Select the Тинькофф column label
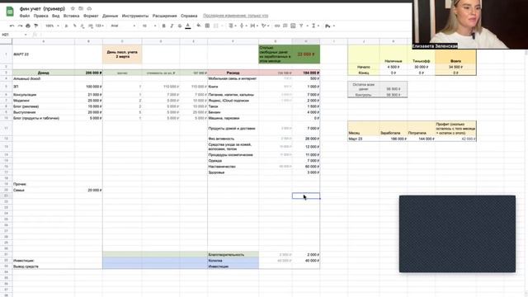Image resolution: width=528 pixels, height=297 pixels. tap(421, 61)
